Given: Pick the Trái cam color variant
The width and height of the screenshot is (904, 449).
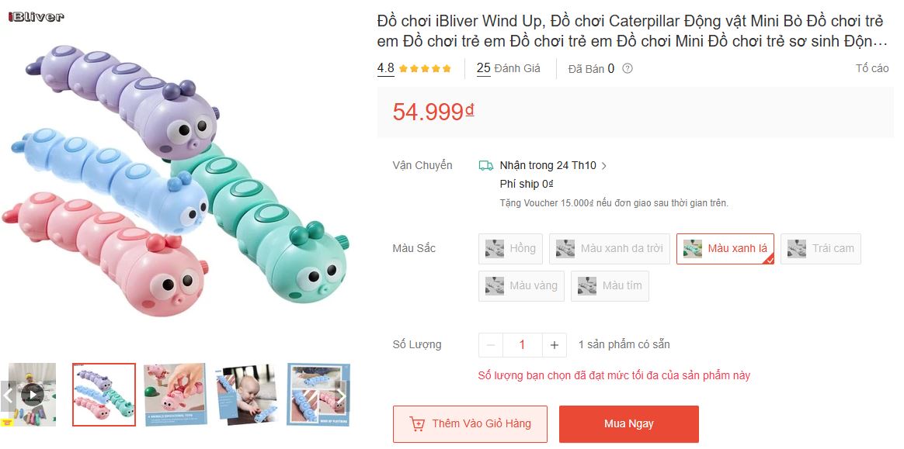Looking at the screenshot, I should (x=820, y=249).
